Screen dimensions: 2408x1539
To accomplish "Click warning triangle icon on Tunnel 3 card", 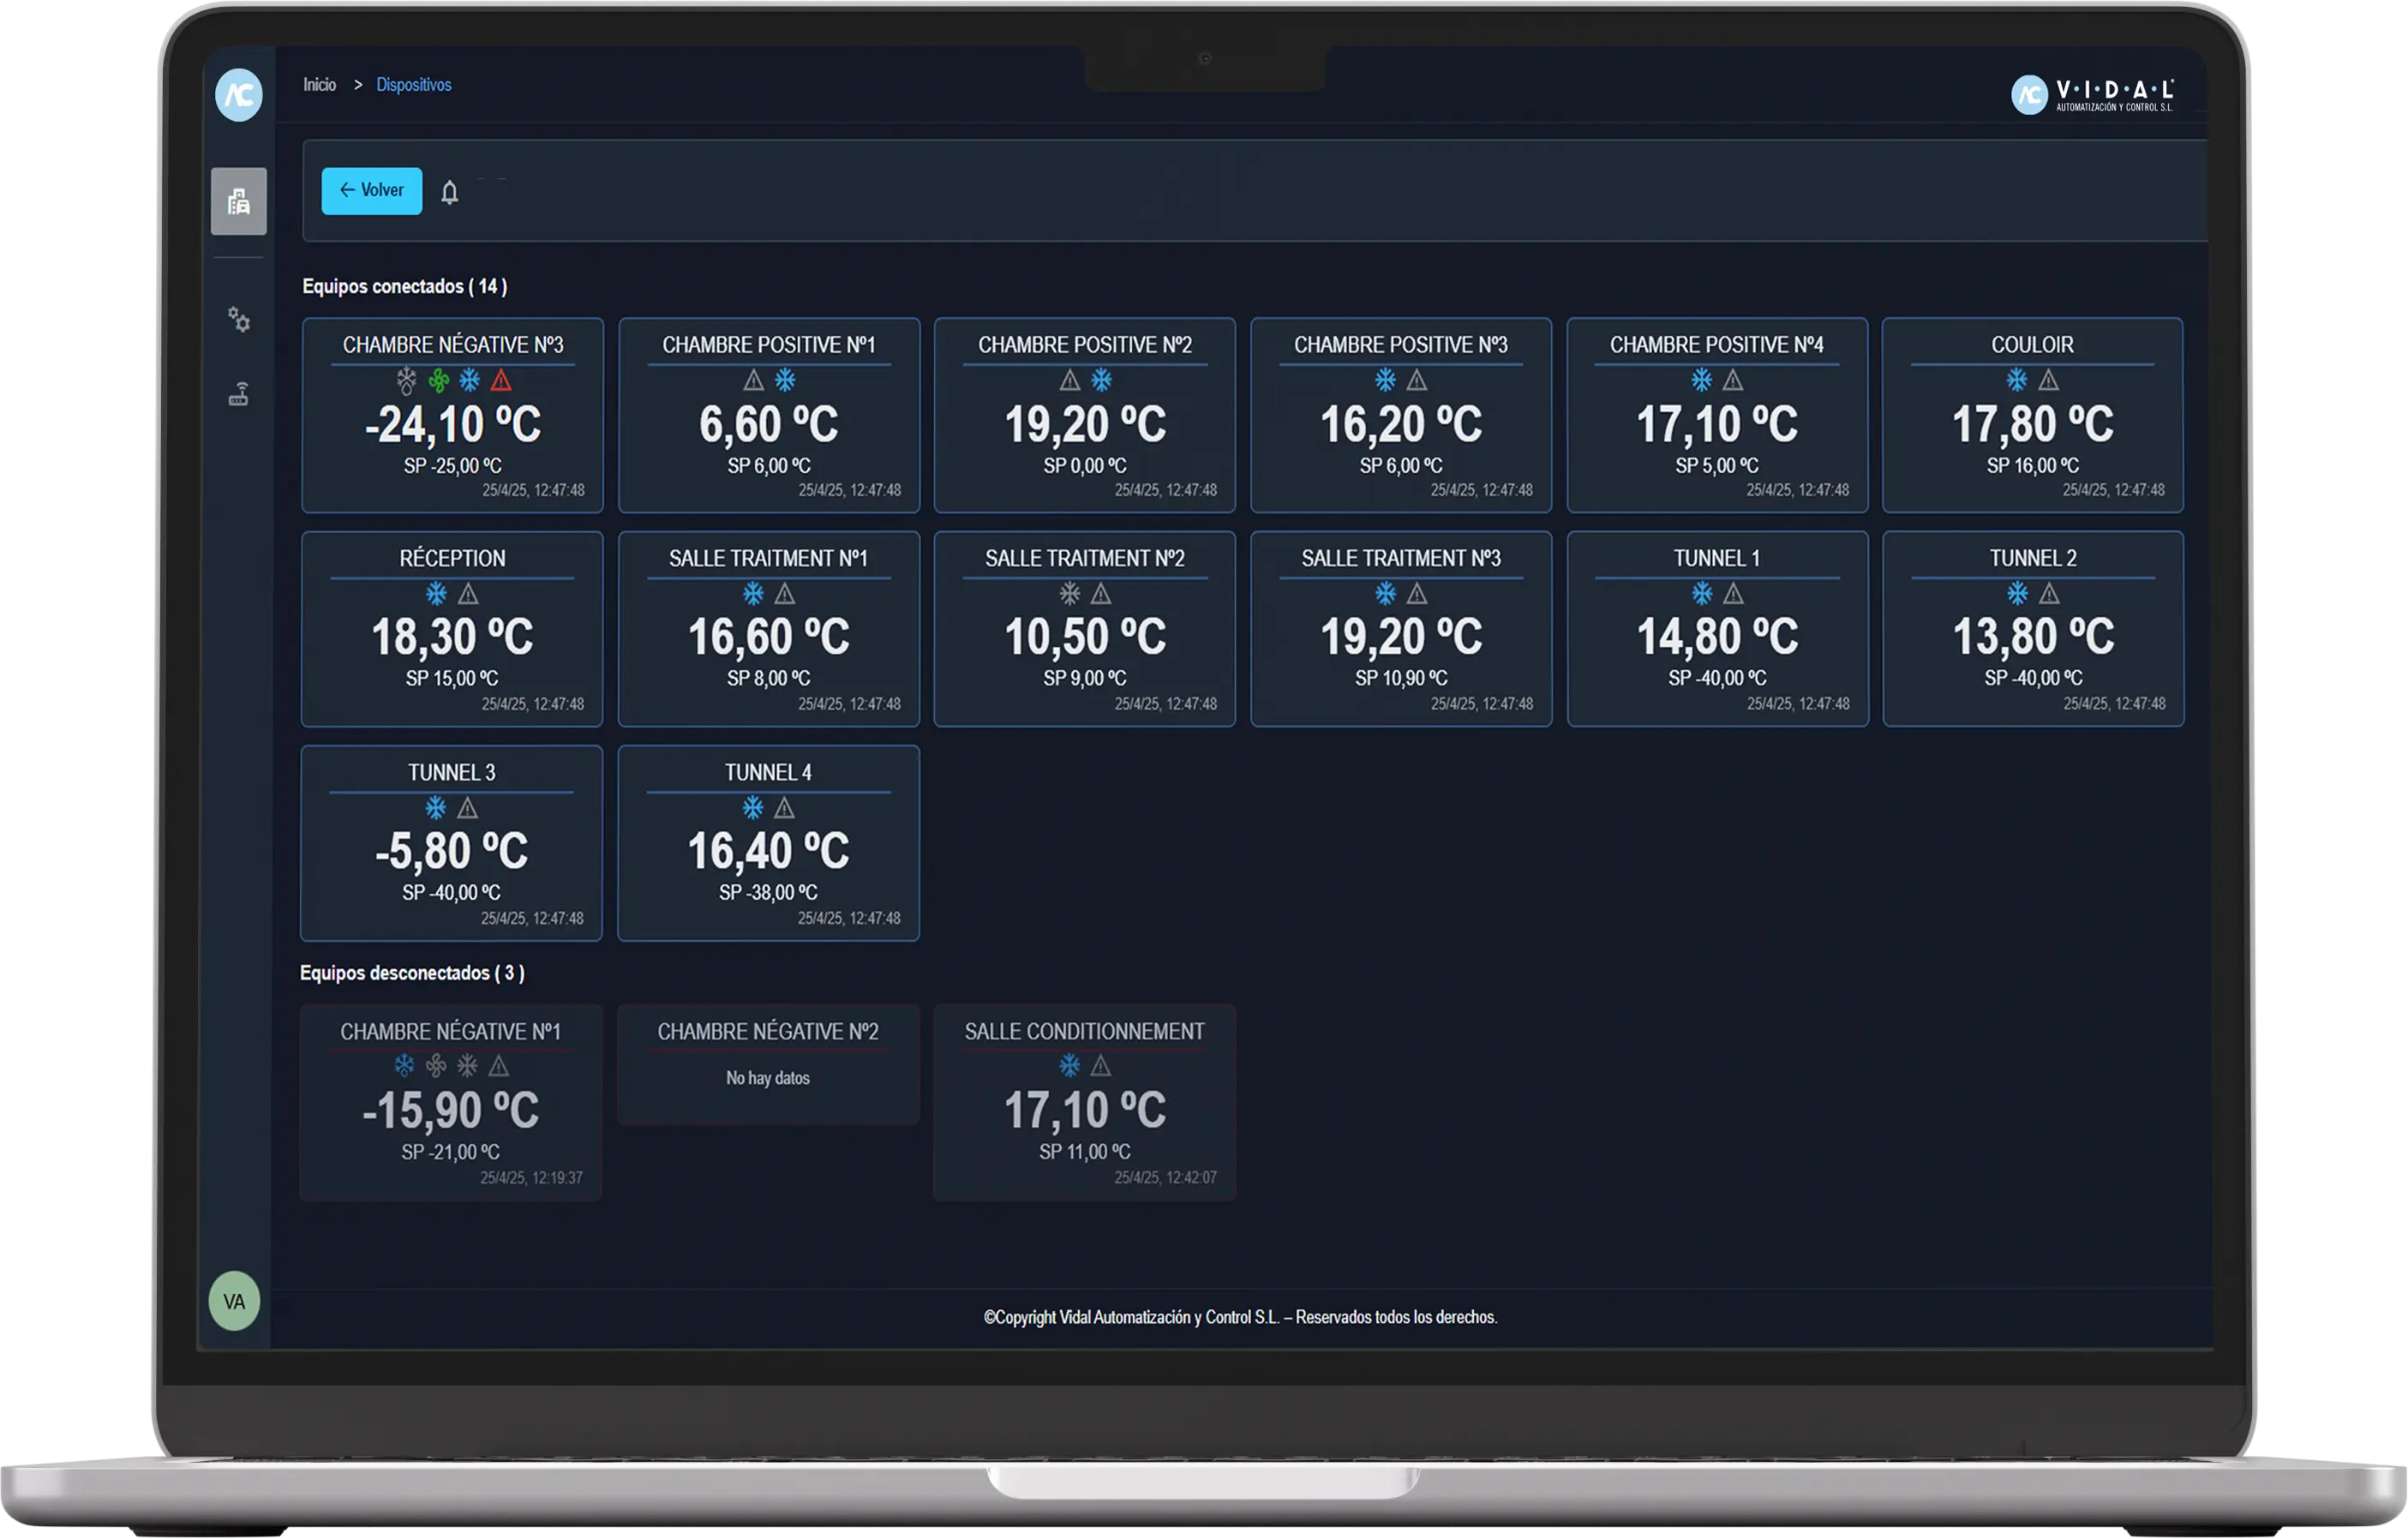I will click(x=467, y=808).
